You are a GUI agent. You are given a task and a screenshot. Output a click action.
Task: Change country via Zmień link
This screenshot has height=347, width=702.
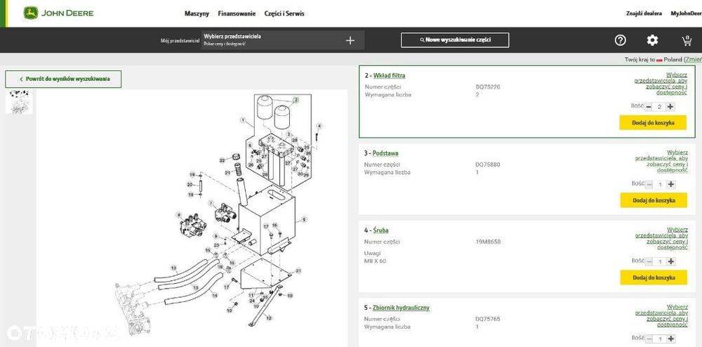[693, 59]
